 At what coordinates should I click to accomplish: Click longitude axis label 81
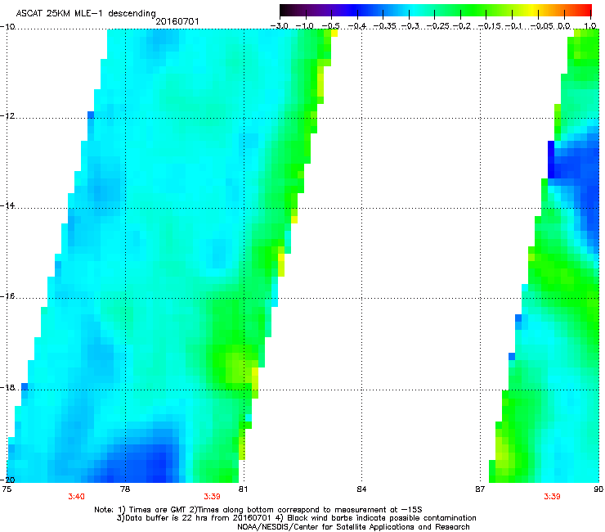[243, 489]
